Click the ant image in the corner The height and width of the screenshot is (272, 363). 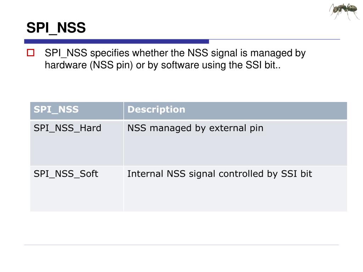[x=344, y=11]
